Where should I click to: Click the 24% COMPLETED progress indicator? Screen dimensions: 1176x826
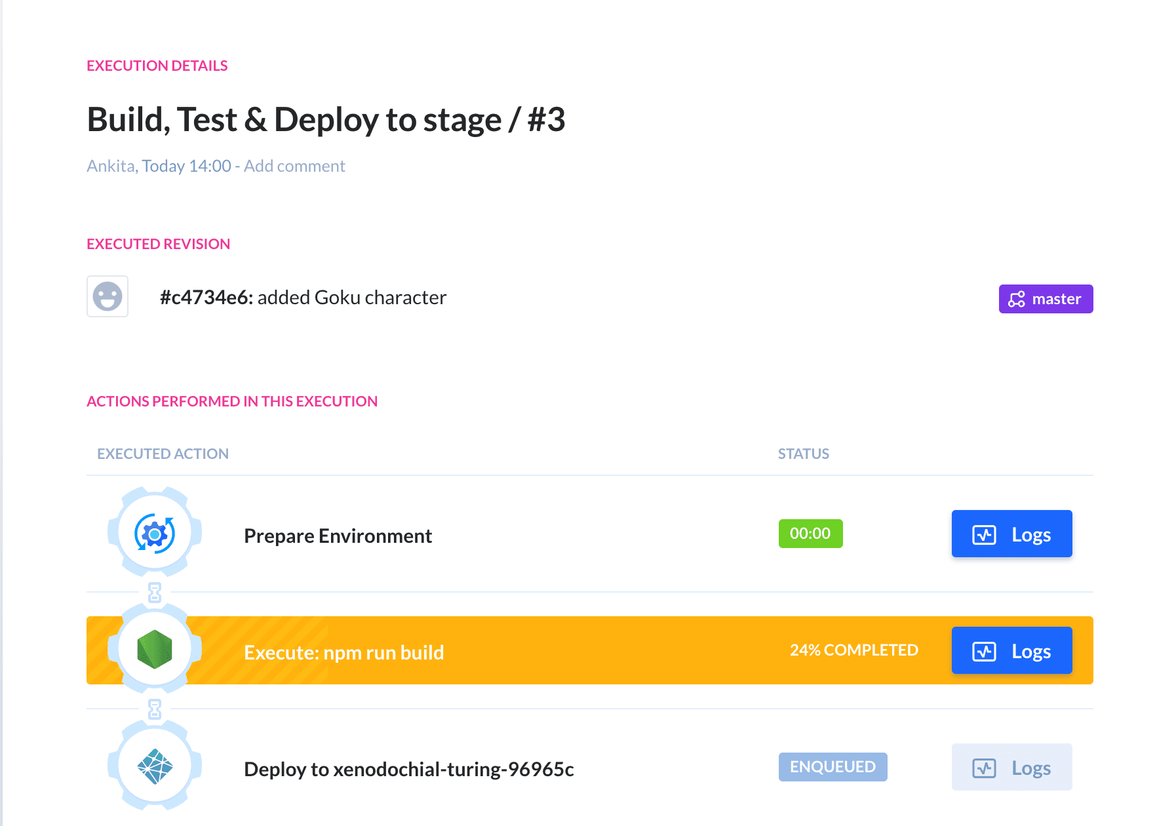pos(853,650)
